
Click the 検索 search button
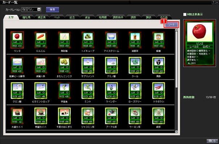tap(52, 9)
